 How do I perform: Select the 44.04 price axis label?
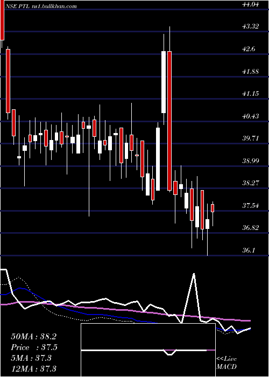251,4
